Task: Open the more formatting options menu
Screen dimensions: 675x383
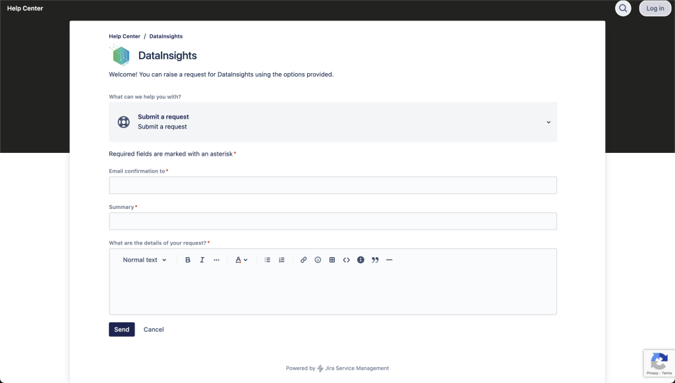Action: pos(217,260)
